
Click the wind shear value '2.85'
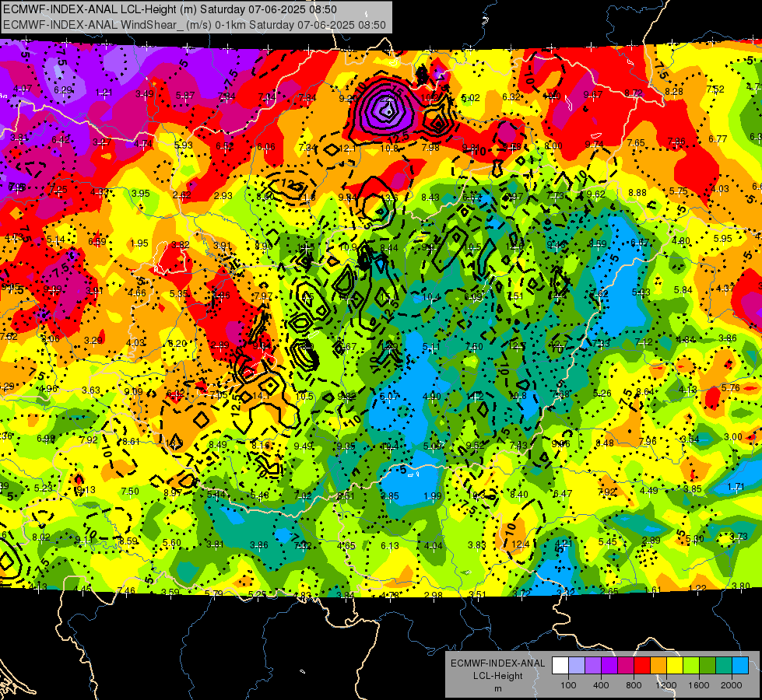390,496
